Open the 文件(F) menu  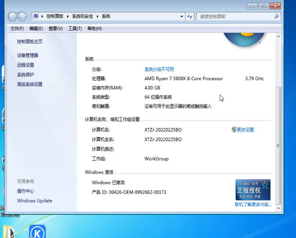coord(17,28)
